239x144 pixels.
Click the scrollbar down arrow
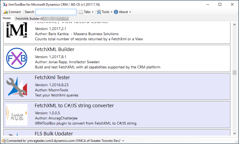click(234, 133)
